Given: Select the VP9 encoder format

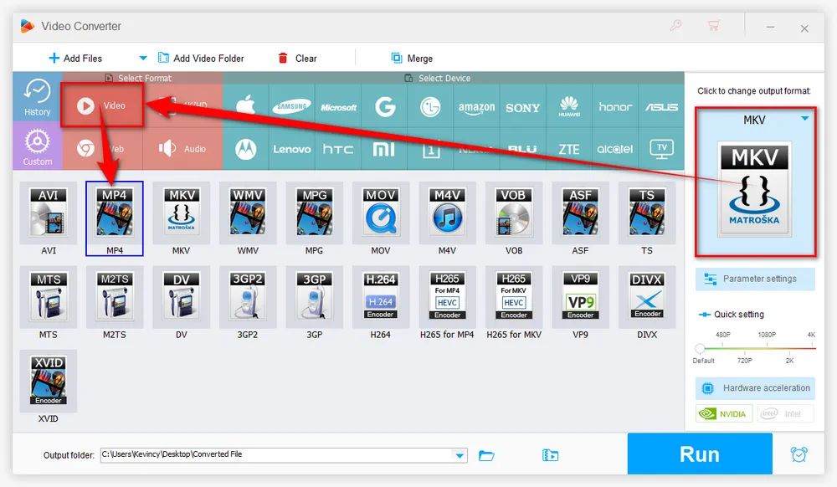Looking at the screenshot, I should [580, 293].
